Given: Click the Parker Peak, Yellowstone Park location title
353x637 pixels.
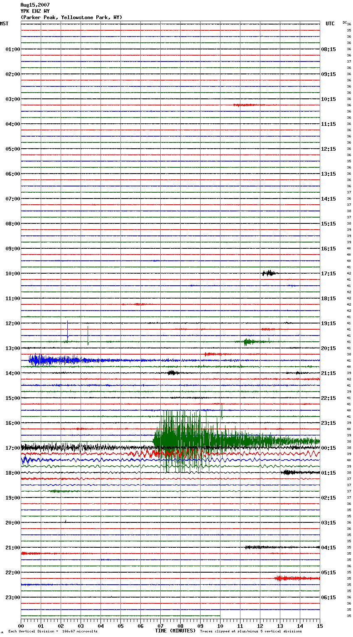Looking at the screenshot, I should [x=71, y=17].
